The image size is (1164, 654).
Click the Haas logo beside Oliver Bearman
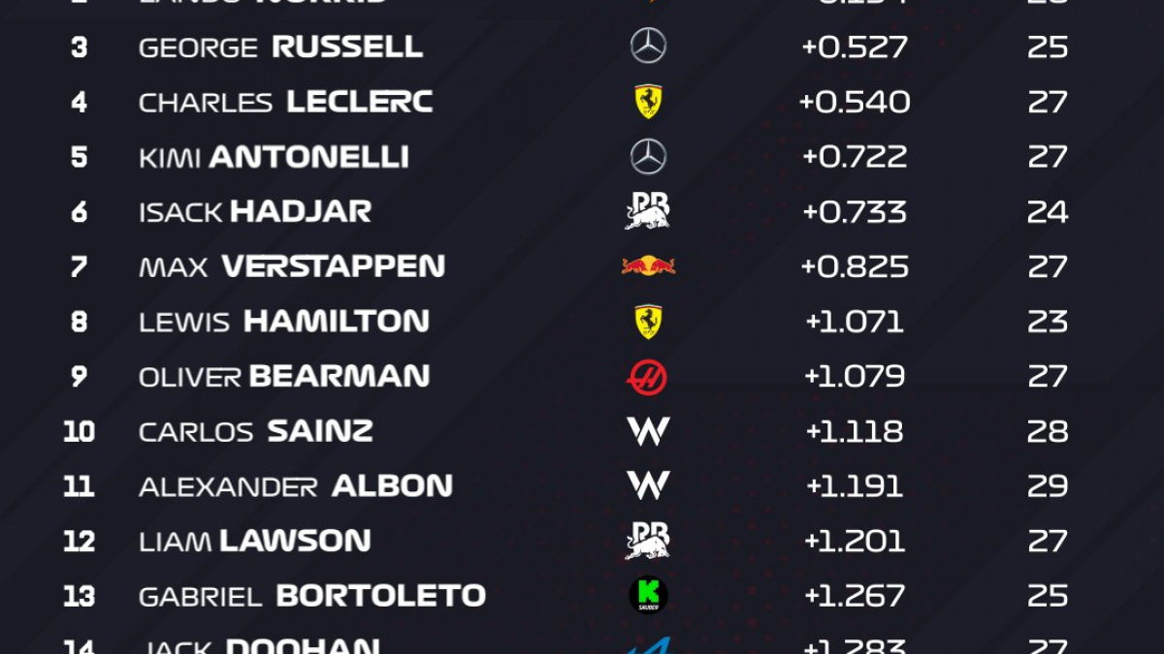[x=647, y=377]
